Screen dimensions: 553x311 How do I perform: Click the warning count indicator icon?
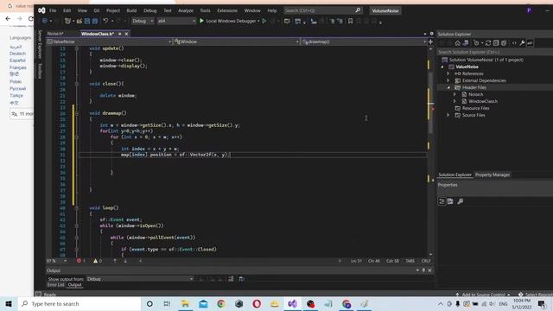[96, 261]
